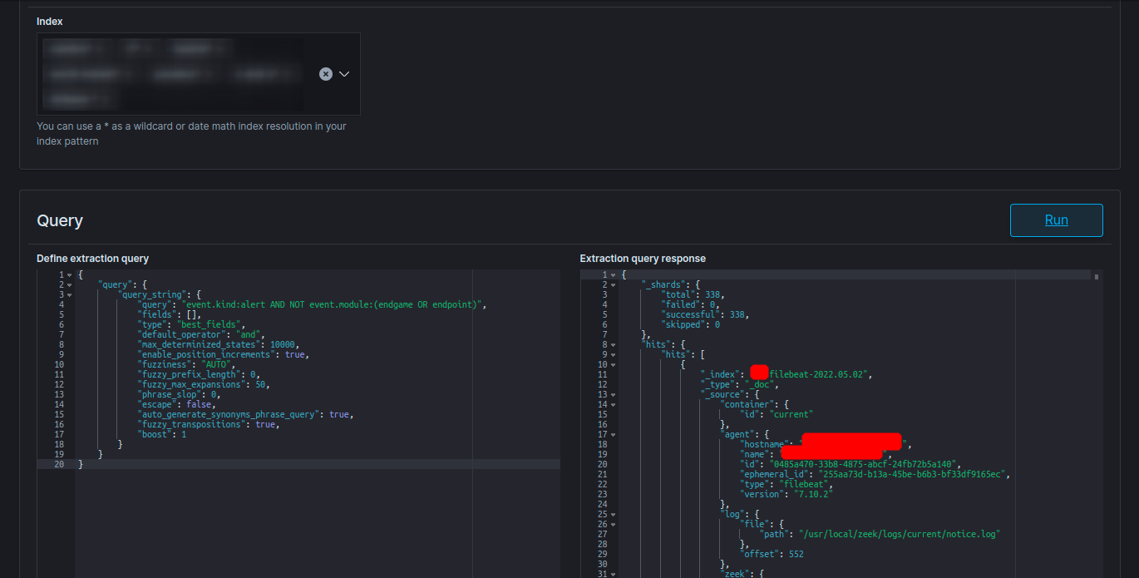Screen dimensions: 1139x578
Task: Collapse the "_shards" section in the response
Action: pos(613,284)
